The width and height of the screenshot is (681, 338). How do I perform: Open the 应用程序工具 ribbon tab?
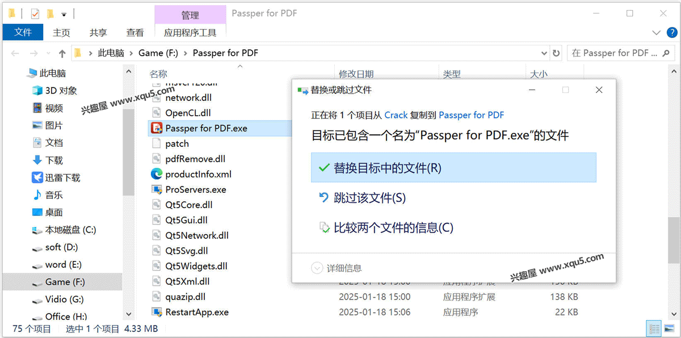point(190,33)
